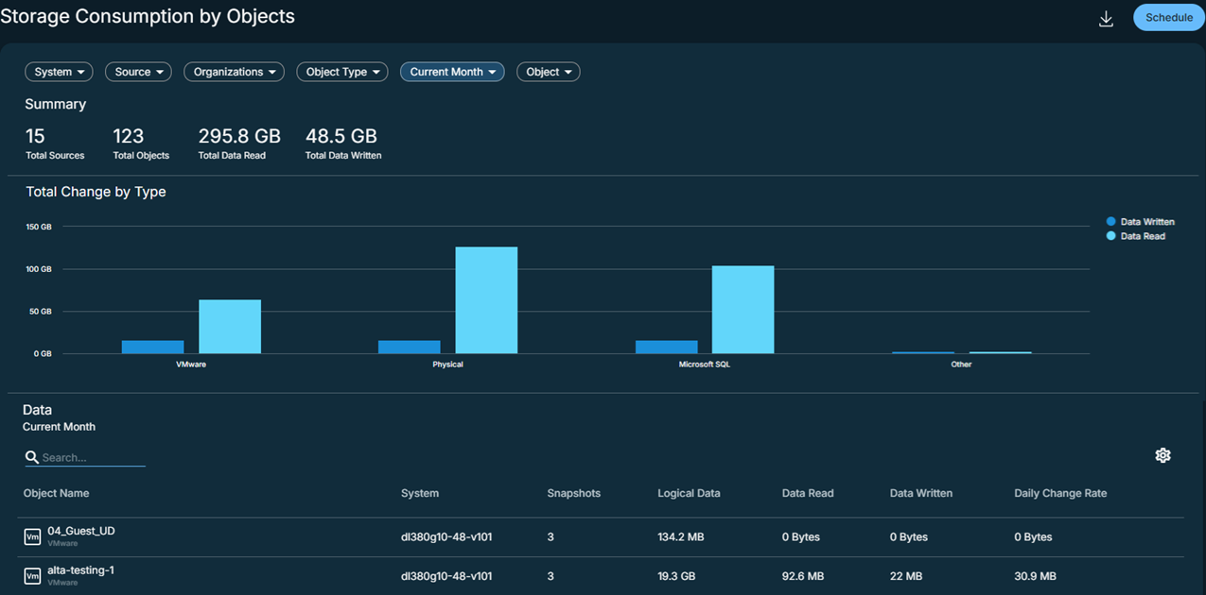The height and width of the screenshot is (595, 1206).
Task: Expand the Organizations filter dropdown
Action: tap(234, 72)
